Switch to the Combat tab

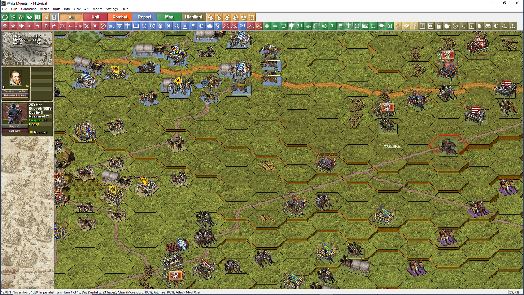[120, 17]
